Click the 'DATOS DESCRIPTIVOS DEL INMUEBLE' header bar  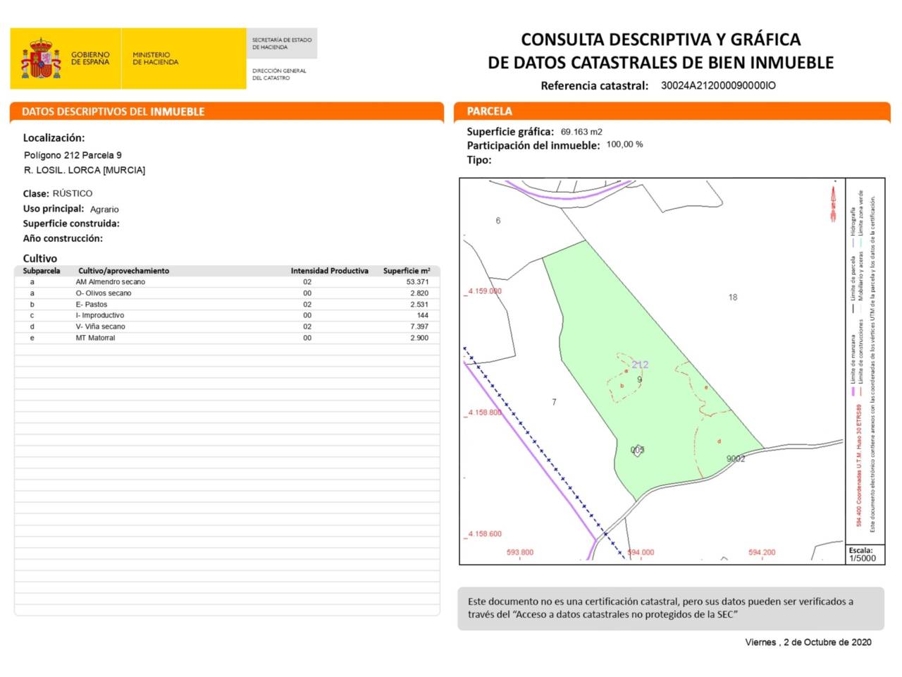click(x=227, y=111)
